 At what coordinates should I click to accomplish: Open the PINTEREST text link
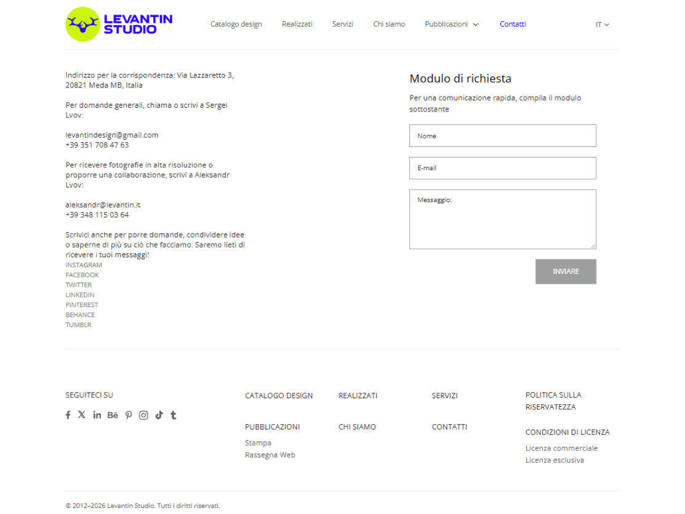[82, 305]
